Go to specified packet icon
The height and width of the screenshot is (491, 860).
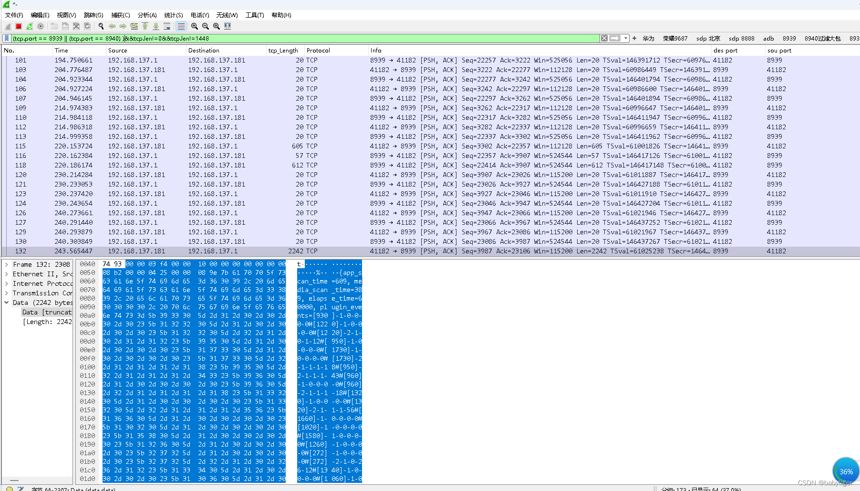(x=134, y=26)
